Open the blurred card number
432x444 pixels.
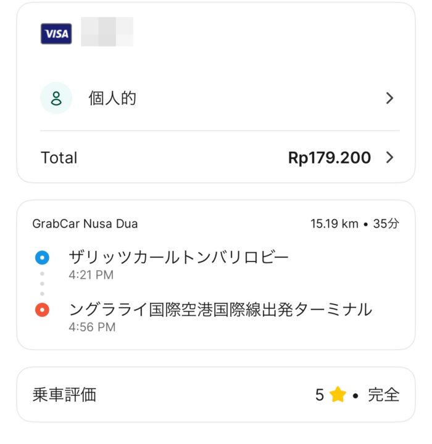pos(107,32)
